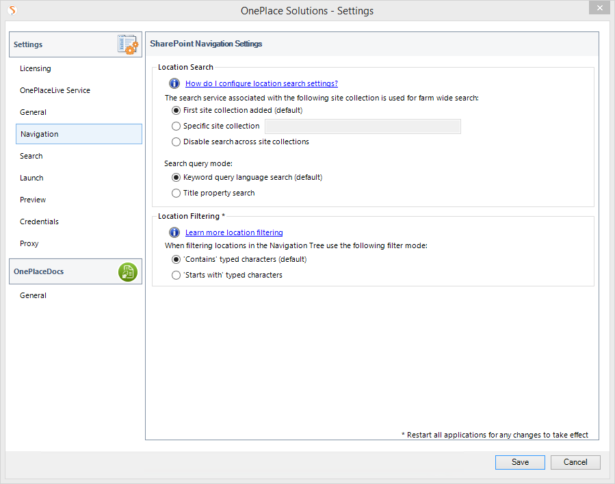The width and height of the screenshot is (615, 484).
Task: Click the OnePlace Solutions logo in title bar
Action: pyautogui.click(x=12, y=10)
